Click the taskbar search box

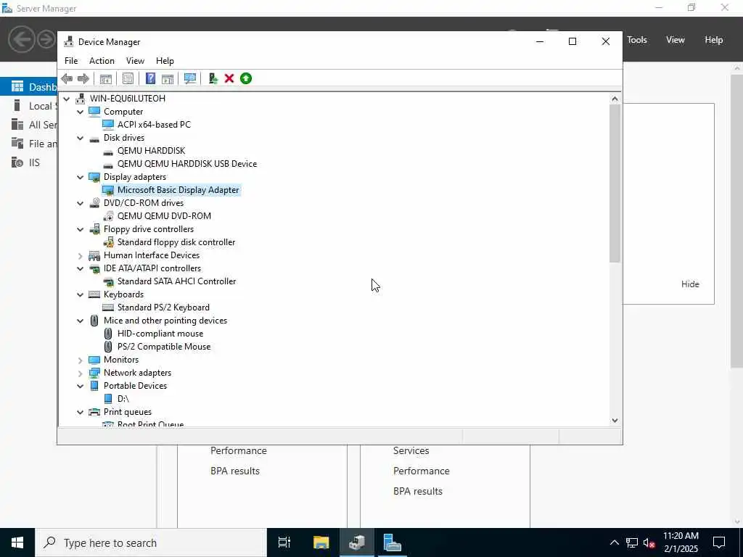click(151, 542)
